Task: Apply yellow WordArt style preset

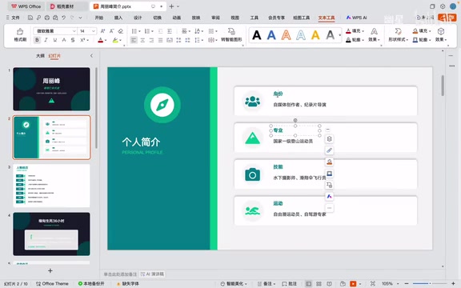Action: (315, 35)
